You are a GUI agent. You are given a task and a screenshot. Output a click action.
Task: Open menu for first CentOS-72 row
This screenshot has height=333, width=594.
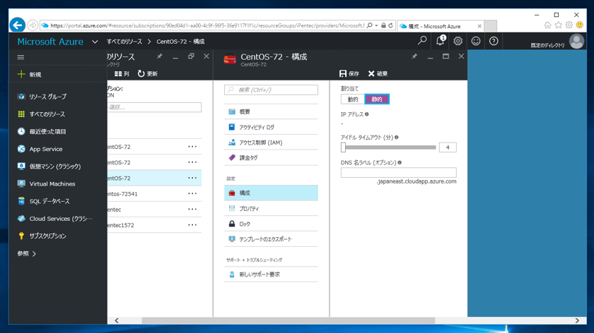tap(192, 147)
